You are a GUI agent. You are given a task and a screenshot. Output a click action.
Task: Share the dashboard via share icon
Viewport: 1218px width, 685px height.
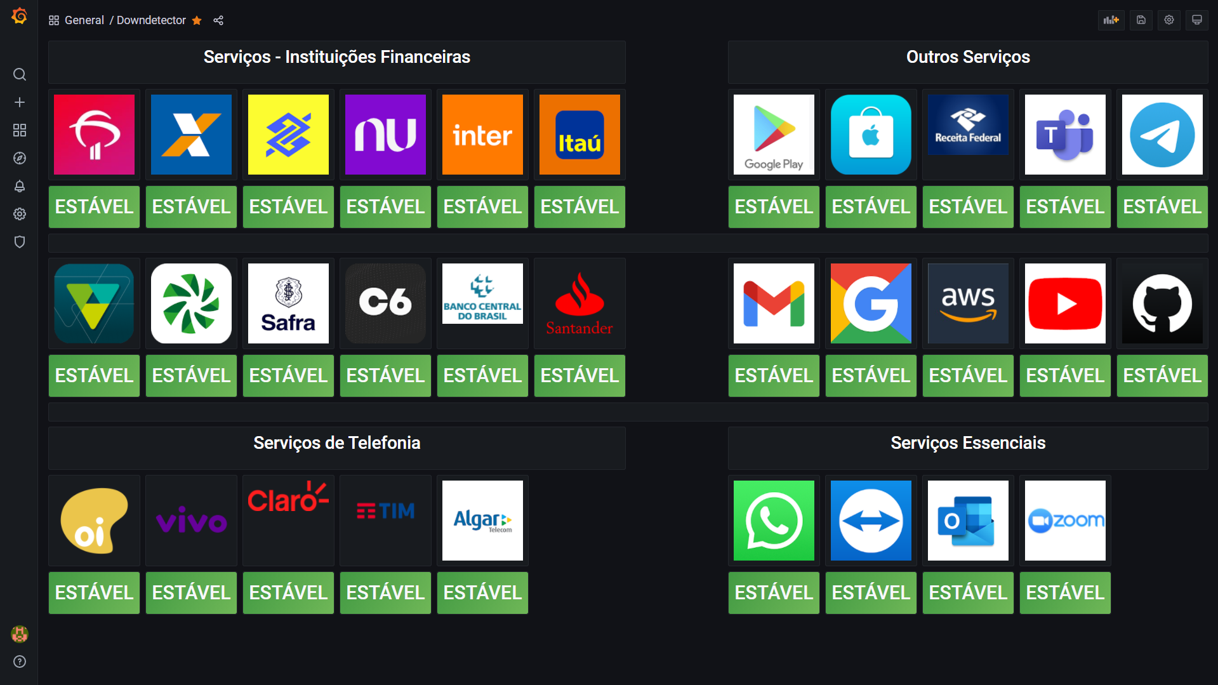(x=218, y=20)
